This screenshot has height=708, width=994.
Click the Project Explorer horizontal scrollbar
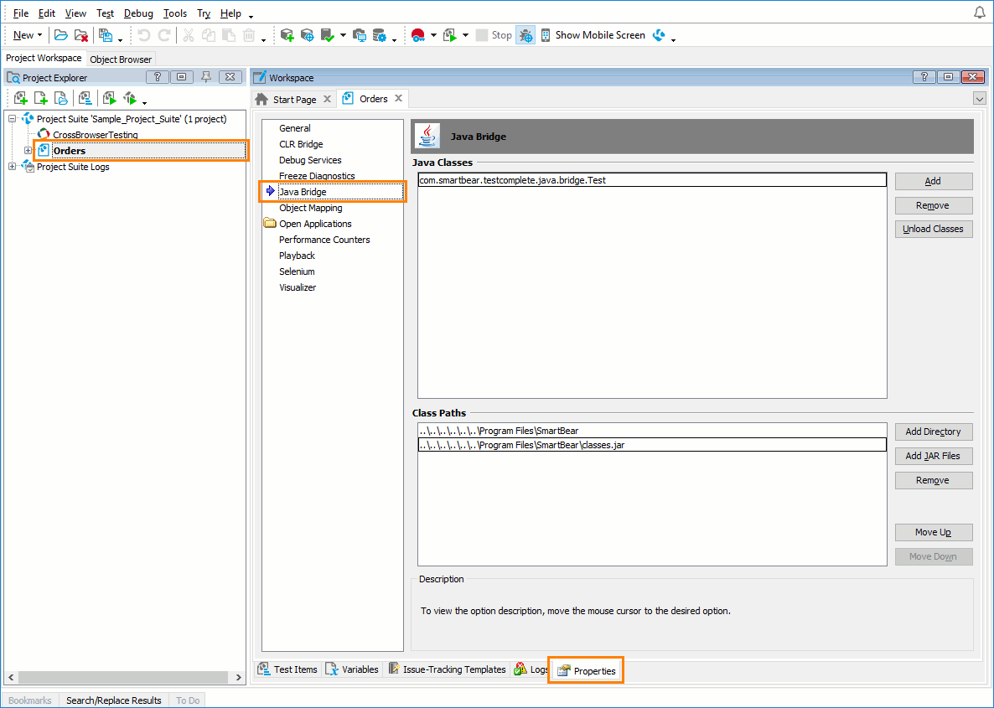point(124,677)
